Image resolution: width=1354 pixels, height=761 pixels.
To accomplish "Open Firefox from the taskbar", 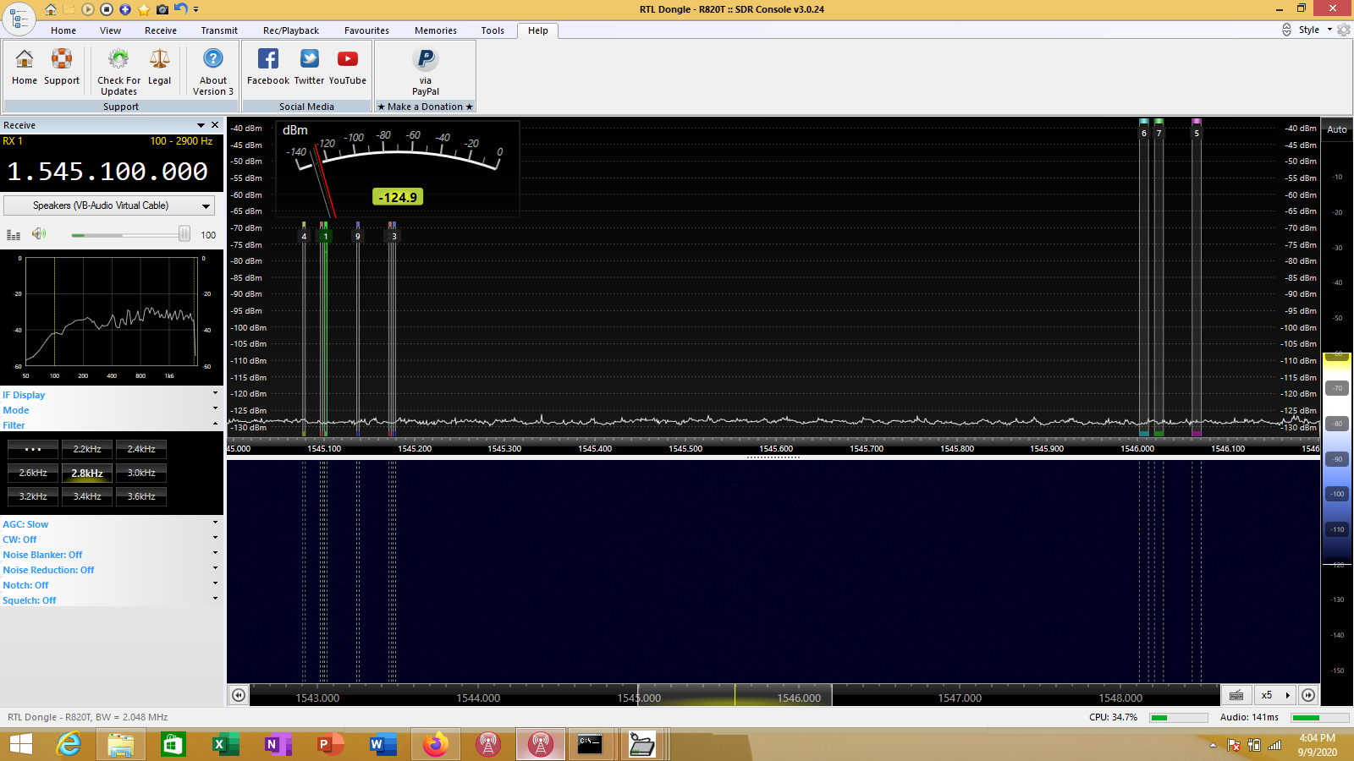I will click(x=435, y=745).
